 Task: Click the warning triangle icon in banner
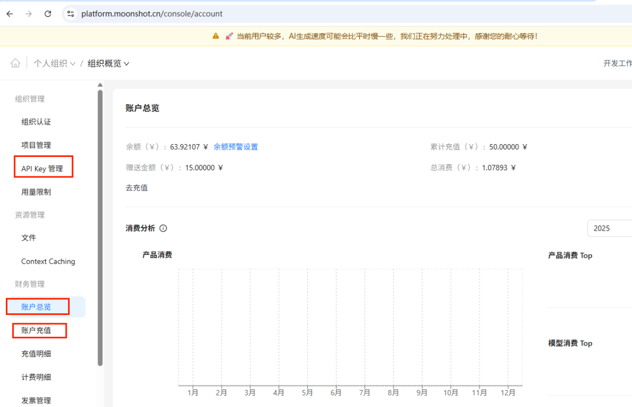click(215, 36)
